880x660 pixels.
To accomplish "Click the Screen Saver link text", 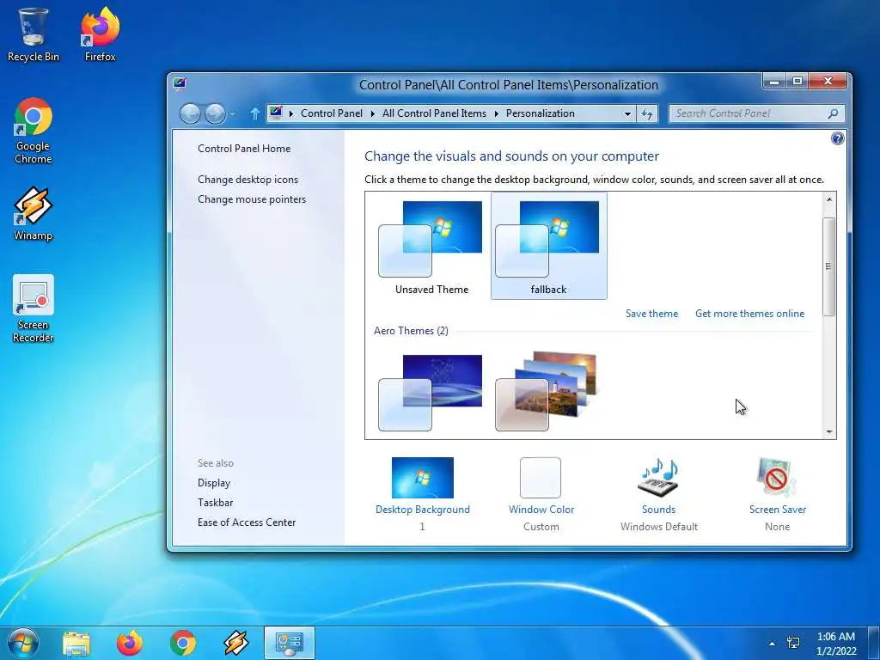I will point(777,510).
